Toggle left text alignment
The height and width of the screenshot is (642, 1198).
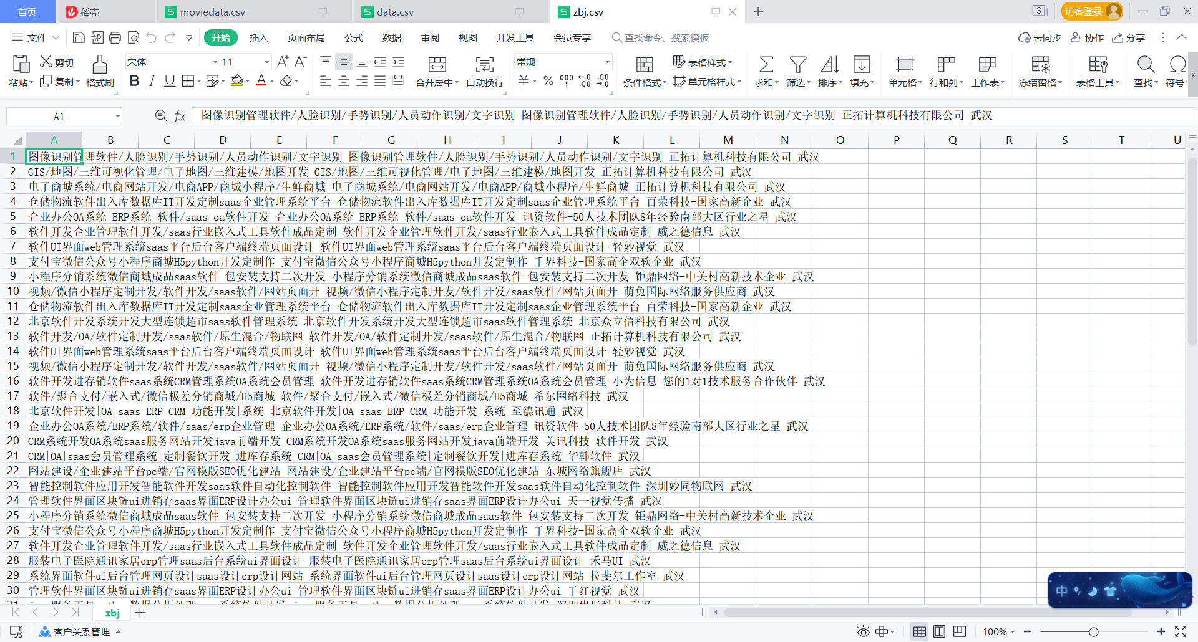pos(326,82)
